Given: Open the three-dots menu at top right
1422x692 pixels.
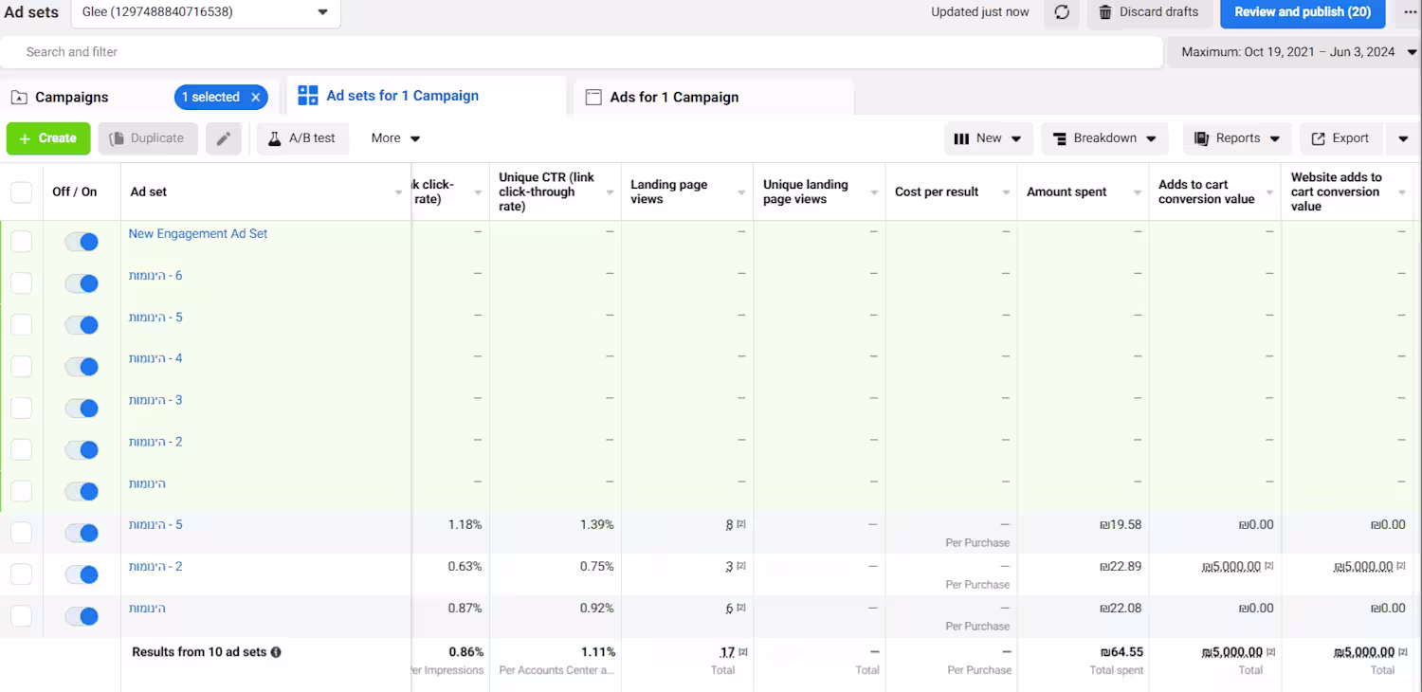Looking at the screenshot, I should point(1411,12).
